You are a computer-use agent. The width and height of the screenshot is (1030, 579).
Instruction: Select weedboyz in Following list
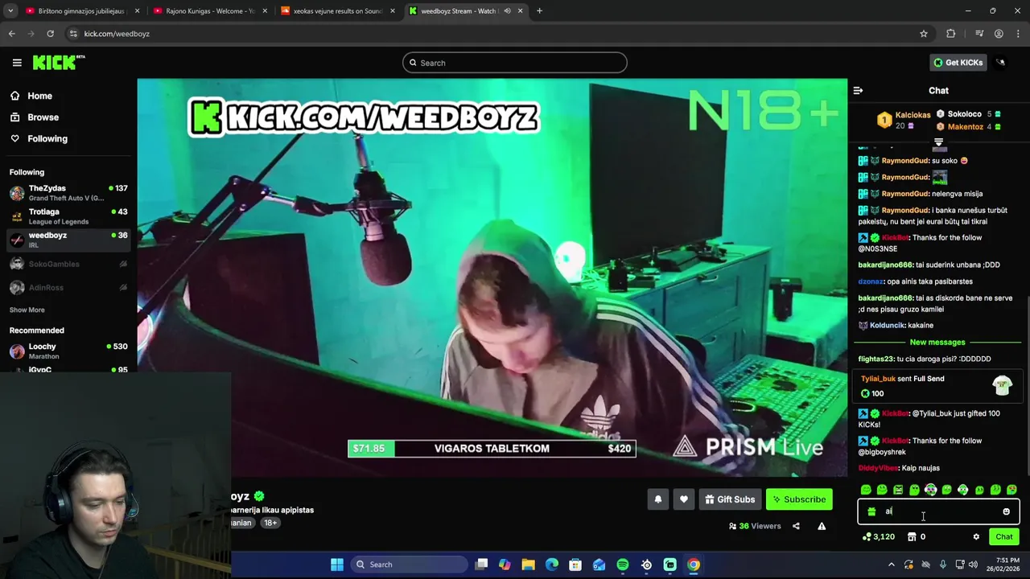tap(68, 240)
